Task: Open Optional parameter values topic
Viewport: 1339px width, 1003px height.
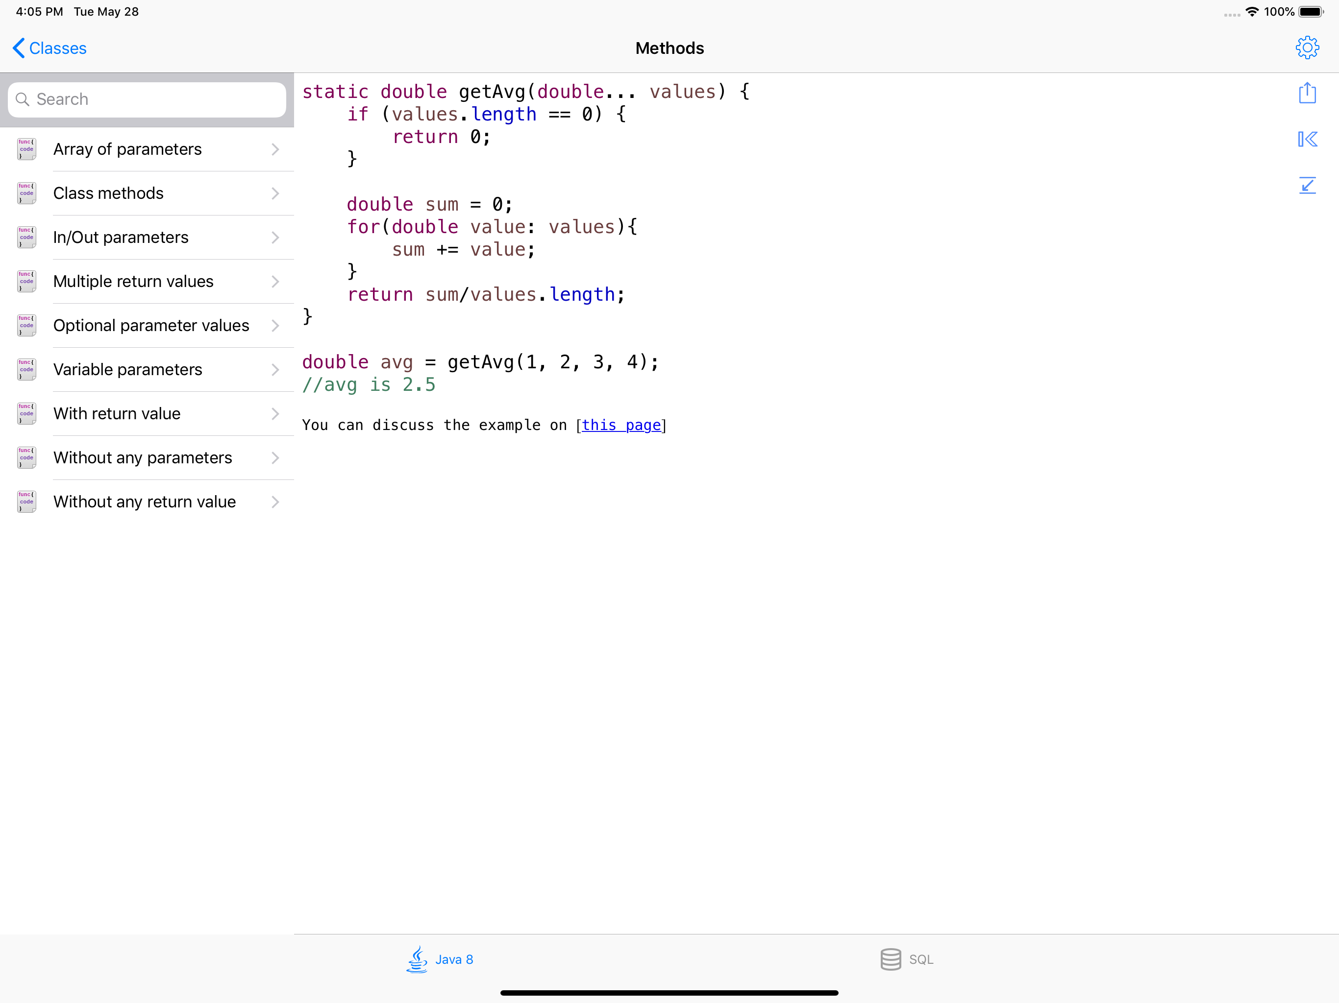Action: coord(151,326)
